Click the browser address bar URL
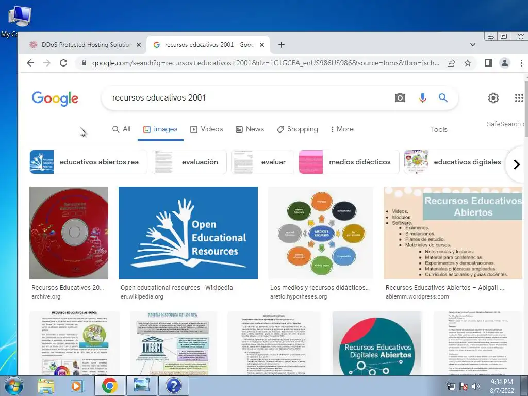Image resolution: width=528 pixels, height=396 pixels. pyautogui.click(x=266, y=63)
